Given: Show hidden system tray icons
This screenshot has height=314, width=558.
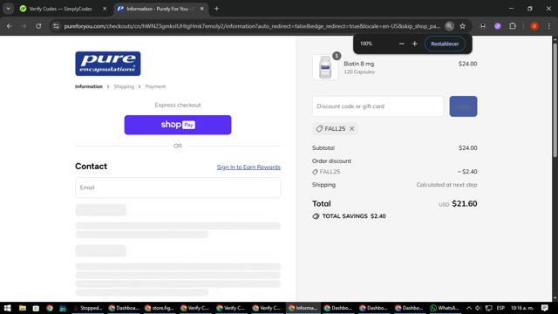Looking at the screenshot, I should pos(469,308).
